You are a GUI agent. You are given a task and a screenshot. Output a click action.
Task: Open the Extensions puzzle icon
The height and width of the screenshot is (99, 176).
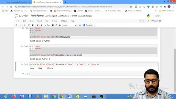[x=165, y=7]
